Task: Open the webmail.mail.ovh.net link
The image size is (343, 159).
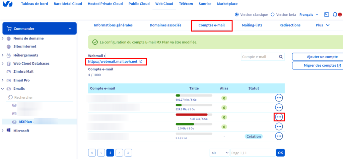Action: [113, 62]
